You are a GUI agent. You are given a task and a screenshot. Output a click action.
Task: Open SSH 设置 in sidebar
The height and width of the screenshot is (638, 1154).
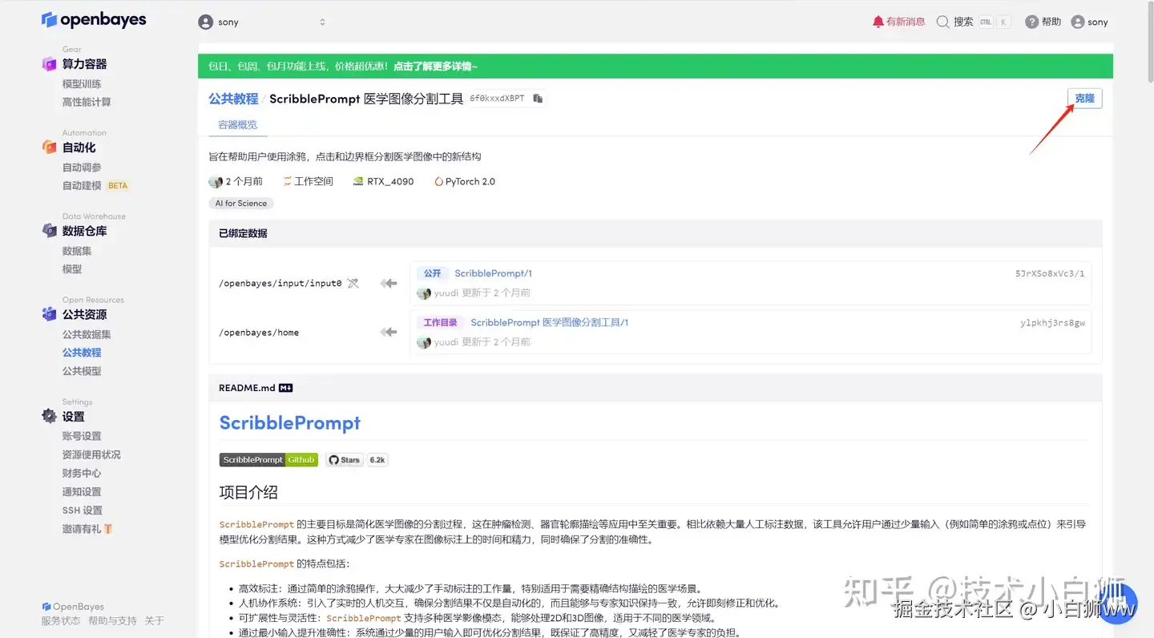click(83, 511)
